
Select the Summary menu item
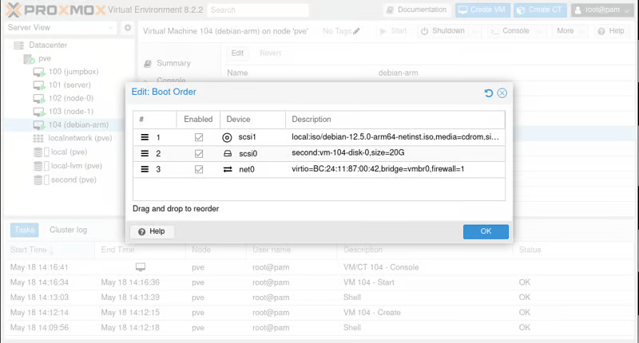pyautogui.click(x=173, y=63)
